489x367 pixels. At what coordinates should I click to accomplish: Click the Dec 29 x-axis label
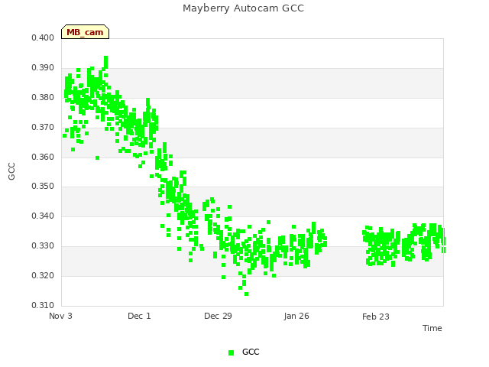[x=218, y=316]
